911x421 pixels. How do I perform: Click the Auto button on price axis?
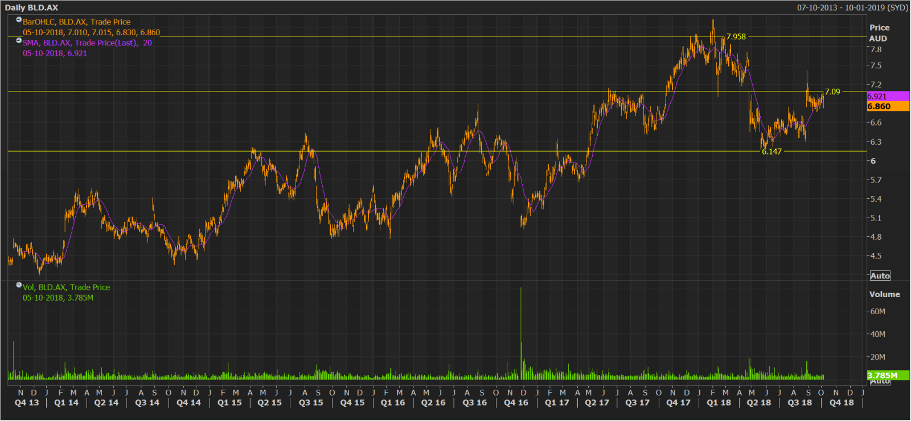(880, 276)
